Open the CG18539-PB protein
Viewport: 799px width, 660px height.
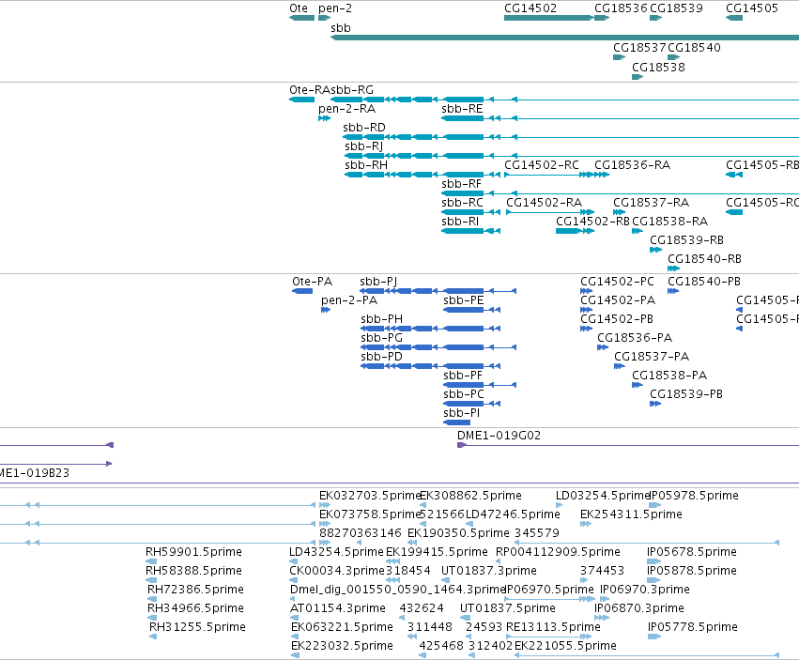655,404
